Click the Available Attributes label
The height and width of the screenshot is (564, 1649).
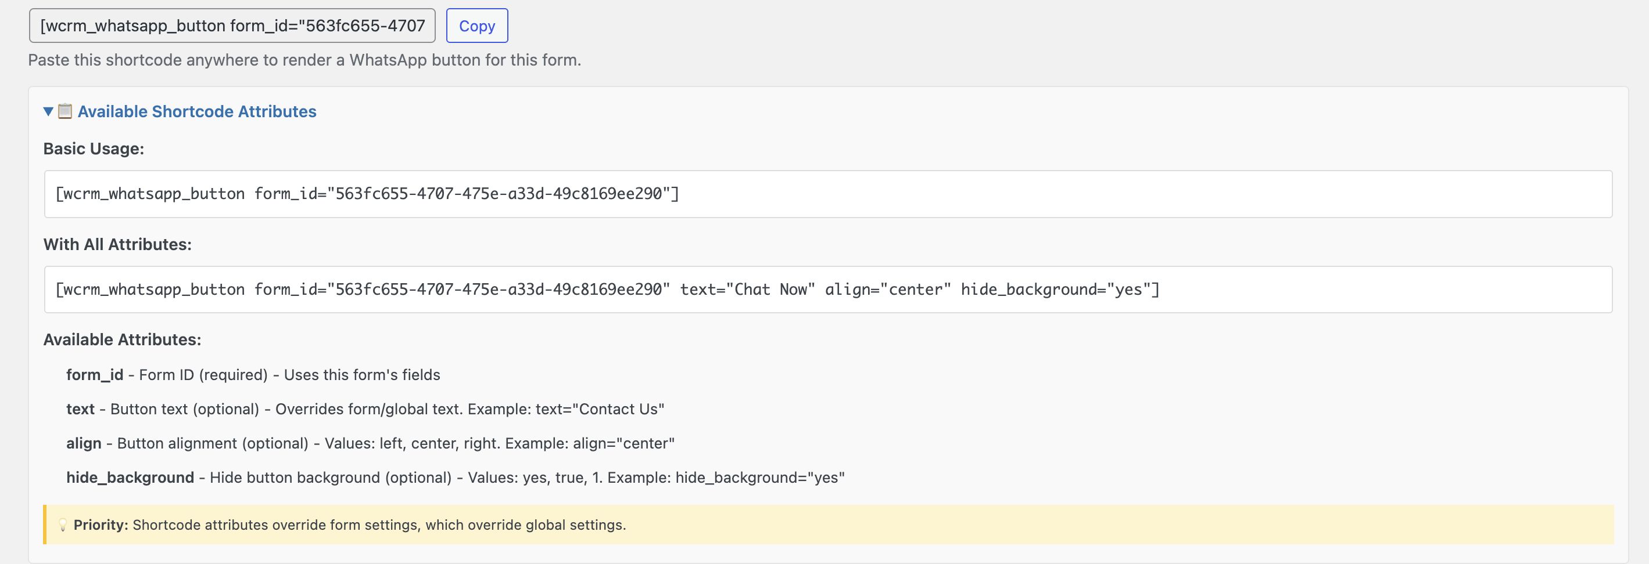(121, 339)
